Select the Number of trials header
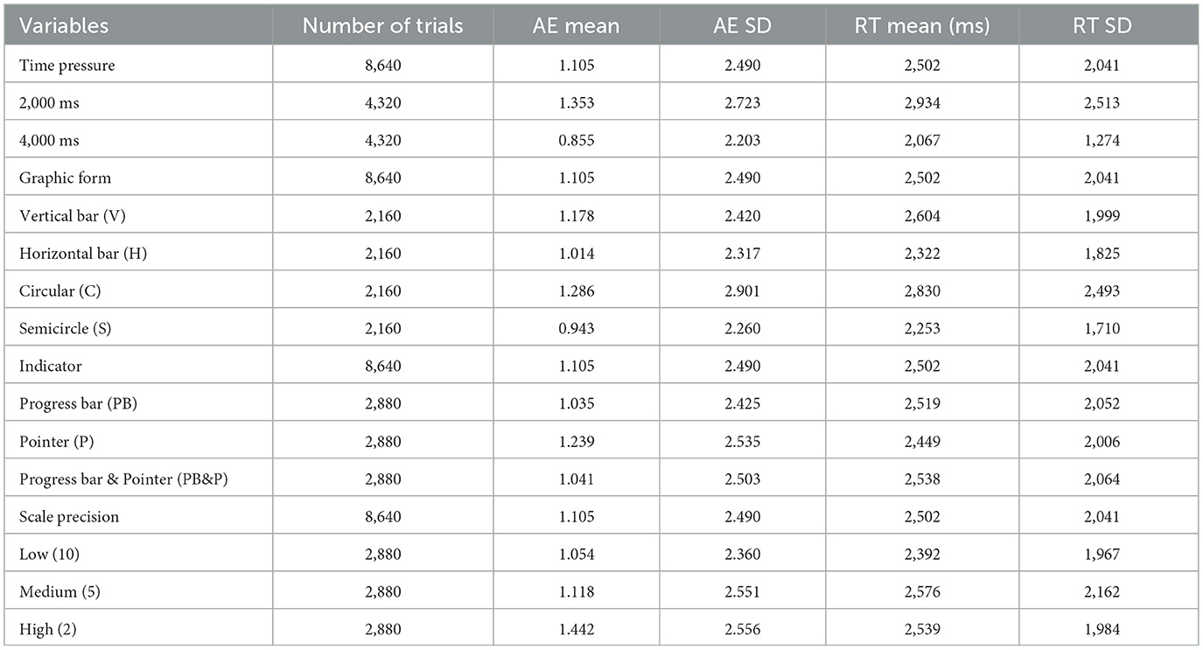 [383, 25]
